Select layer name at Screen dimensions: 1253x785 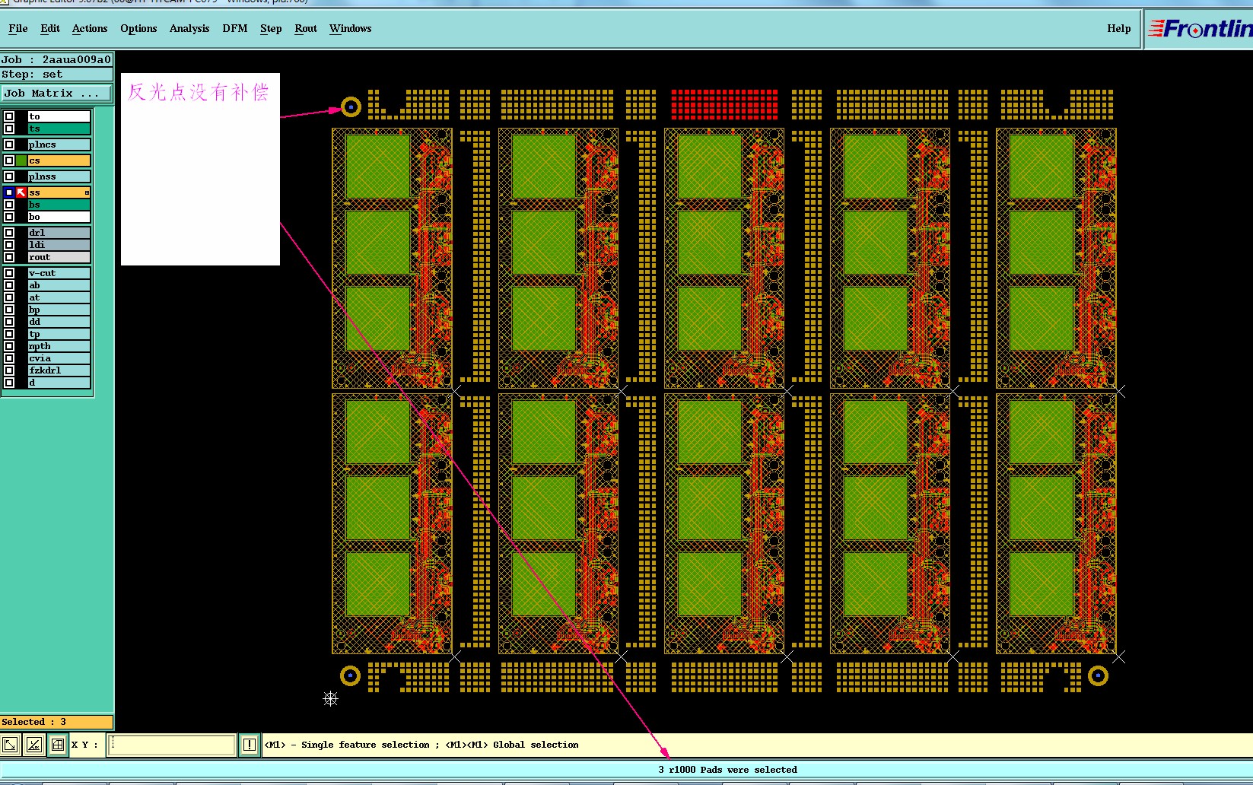click(59, 297)
